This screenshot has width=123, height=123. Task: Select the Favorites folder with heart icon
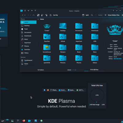click(47, 37)
